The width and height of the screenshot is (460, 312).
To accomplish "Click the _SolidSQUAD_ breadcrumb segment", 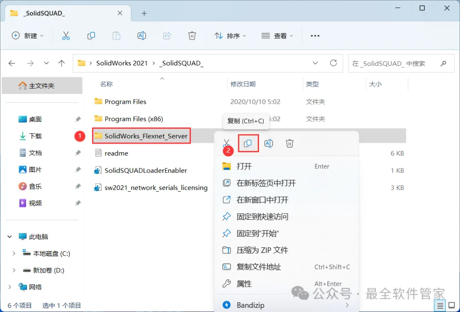I will coord(181,63).
